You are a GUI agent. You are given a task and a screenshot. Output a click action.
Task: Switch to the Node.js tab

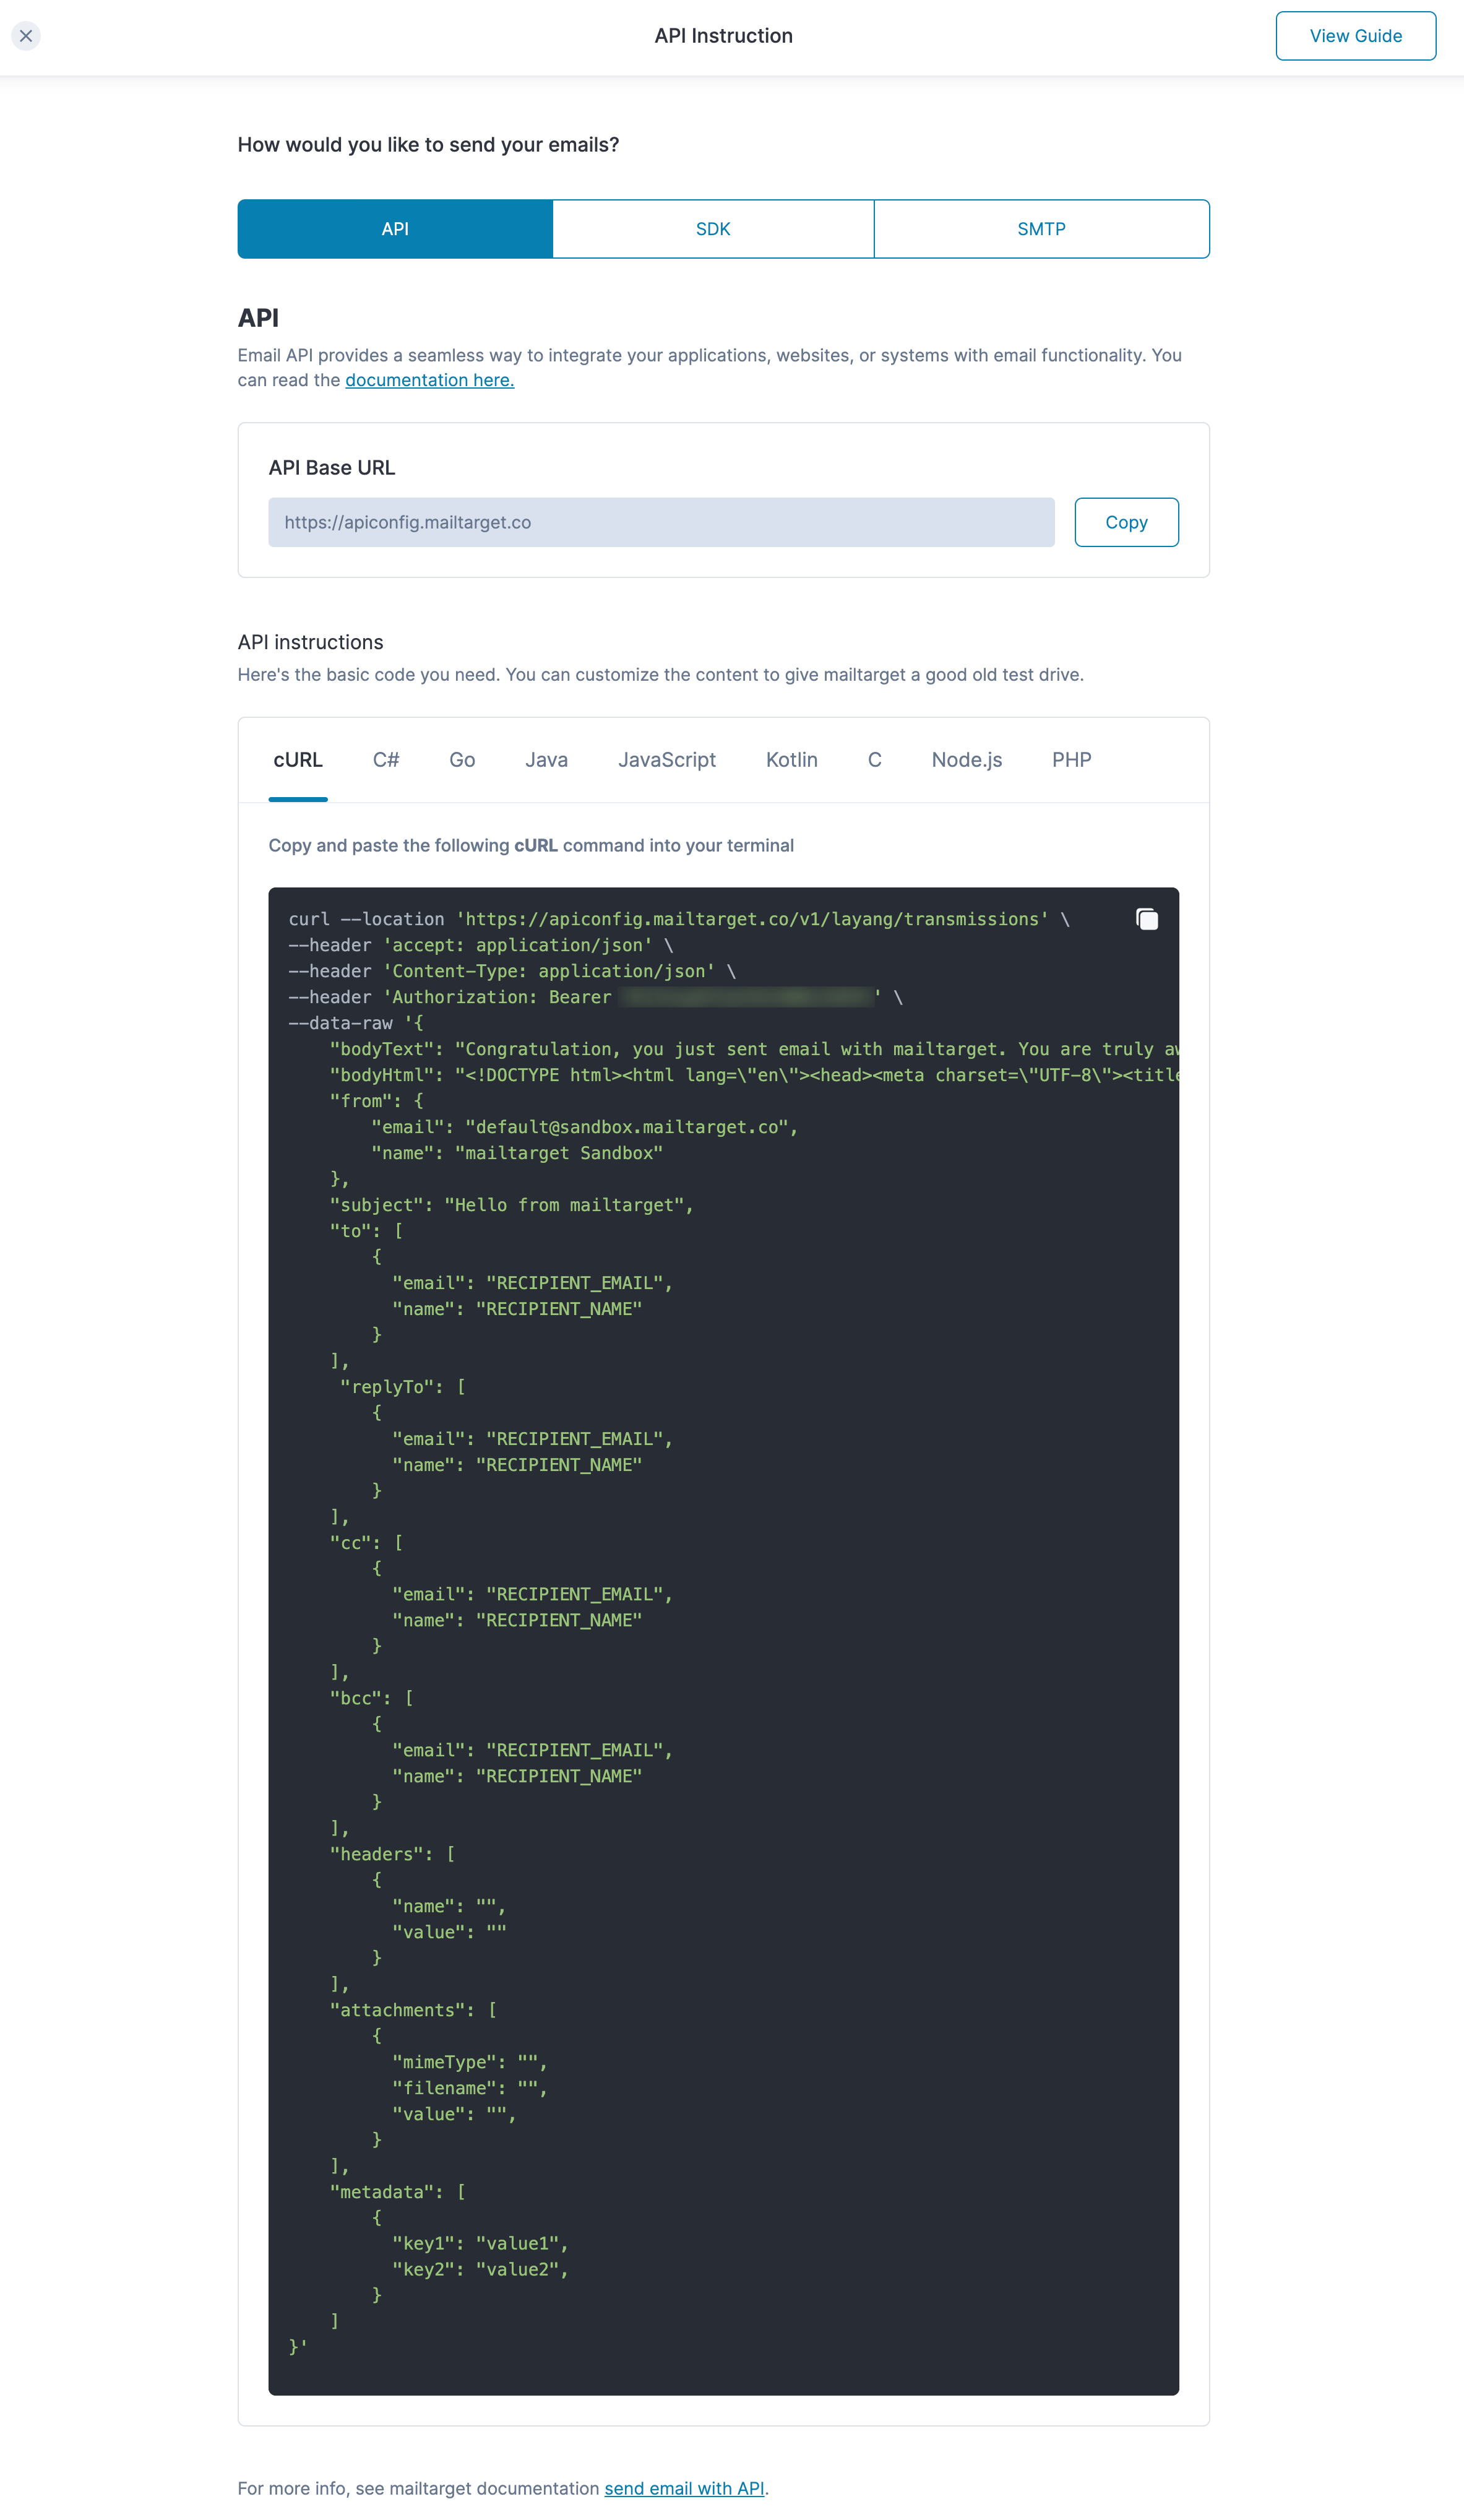966,760
